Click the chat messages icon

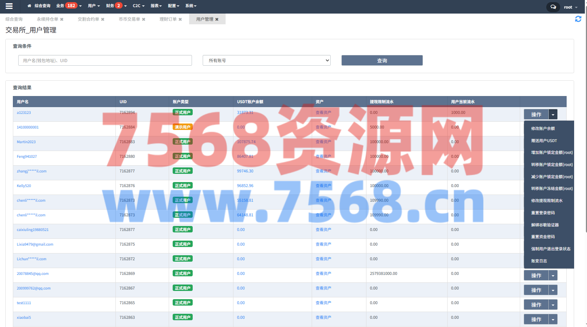tap(553, 7)
